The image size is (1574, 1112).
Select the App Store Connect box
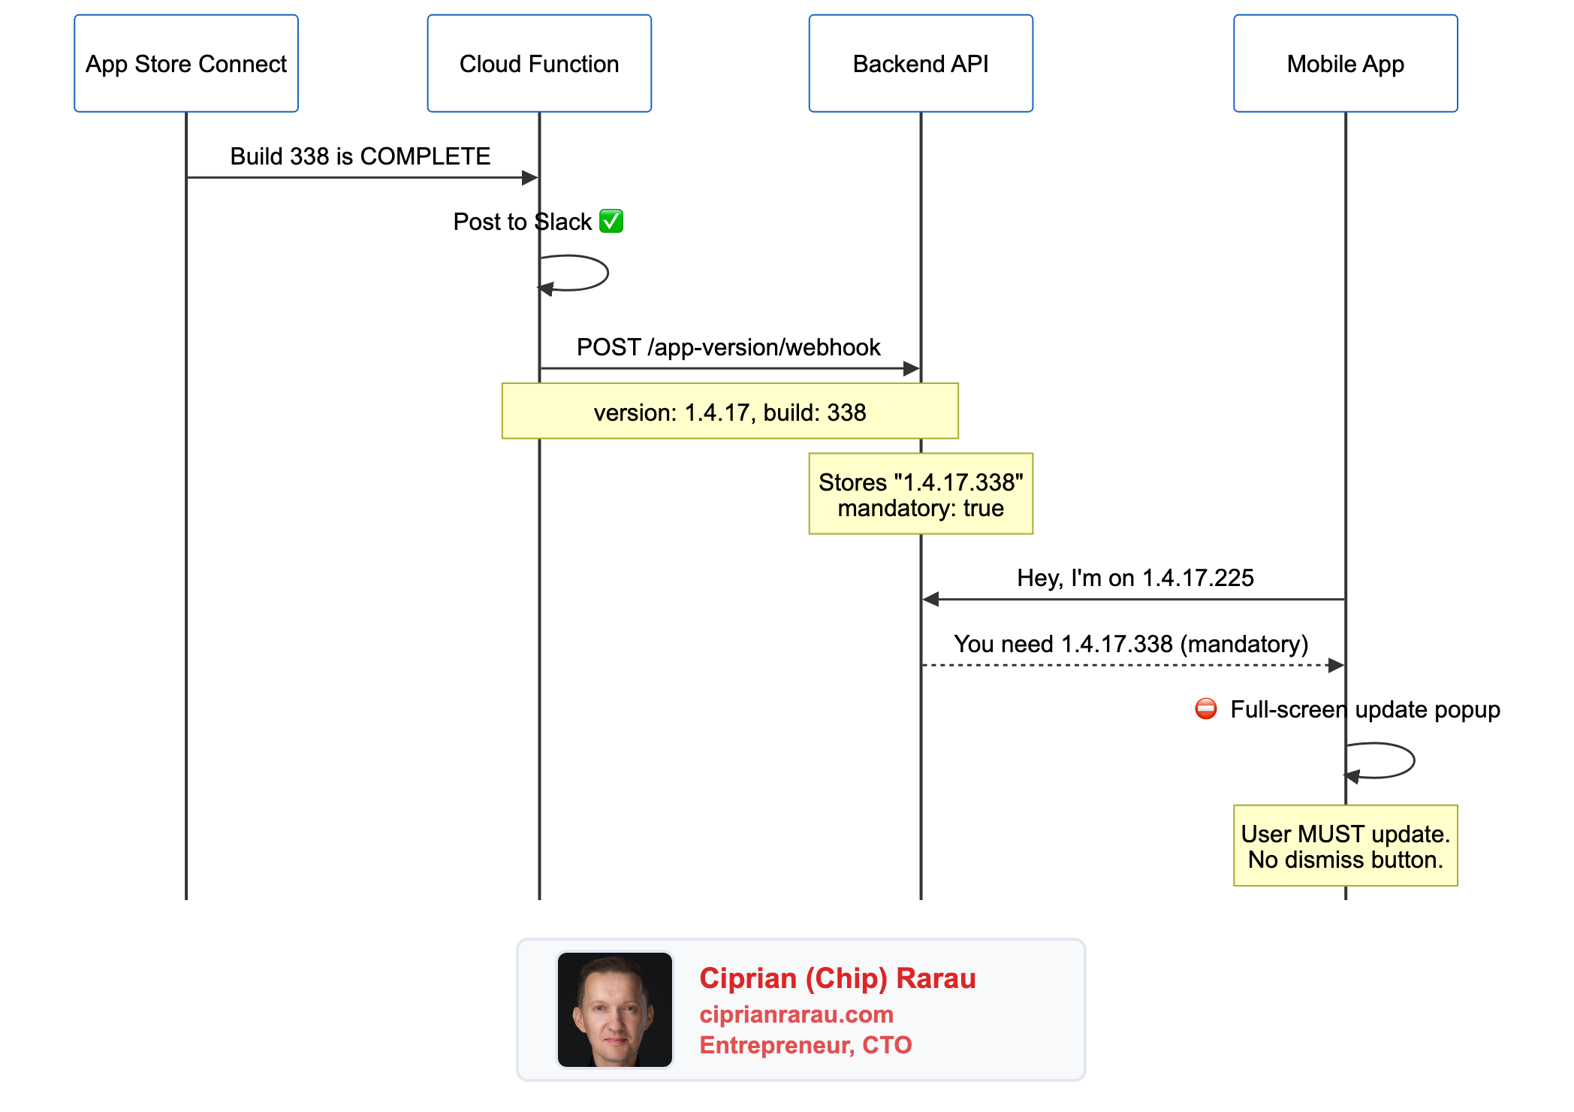coord(186,64)
